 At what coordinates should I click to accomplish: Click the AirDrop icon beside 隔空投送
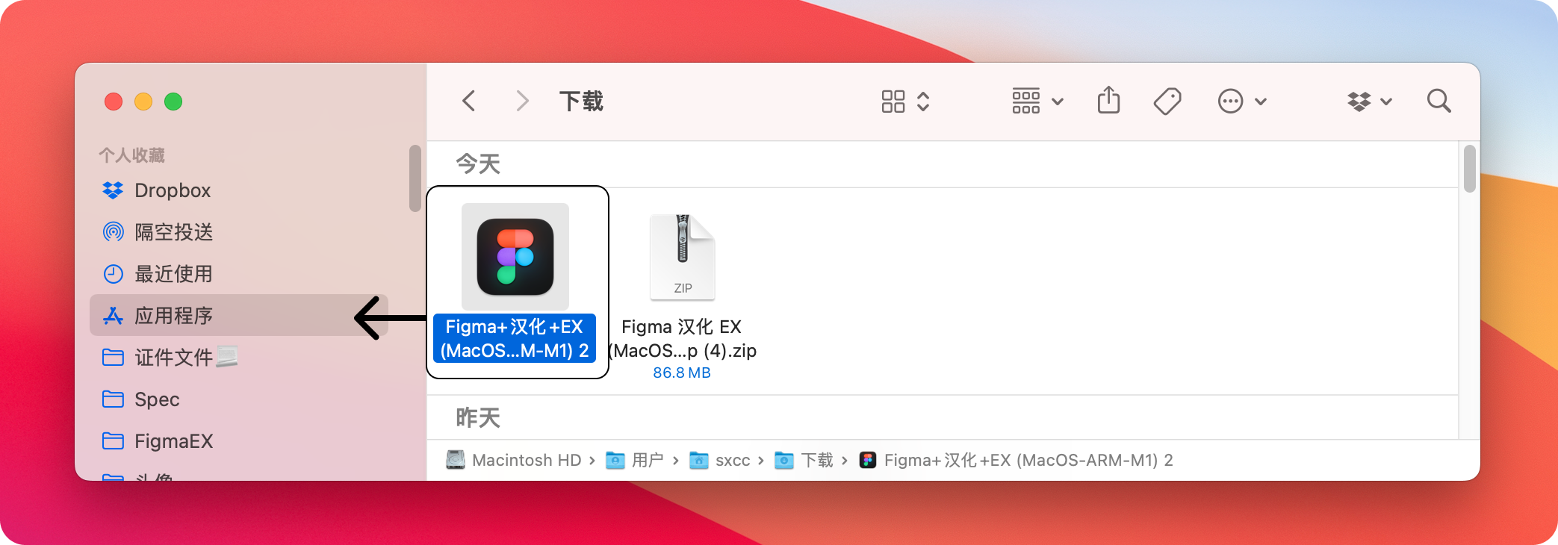click(x=113, y=232)
